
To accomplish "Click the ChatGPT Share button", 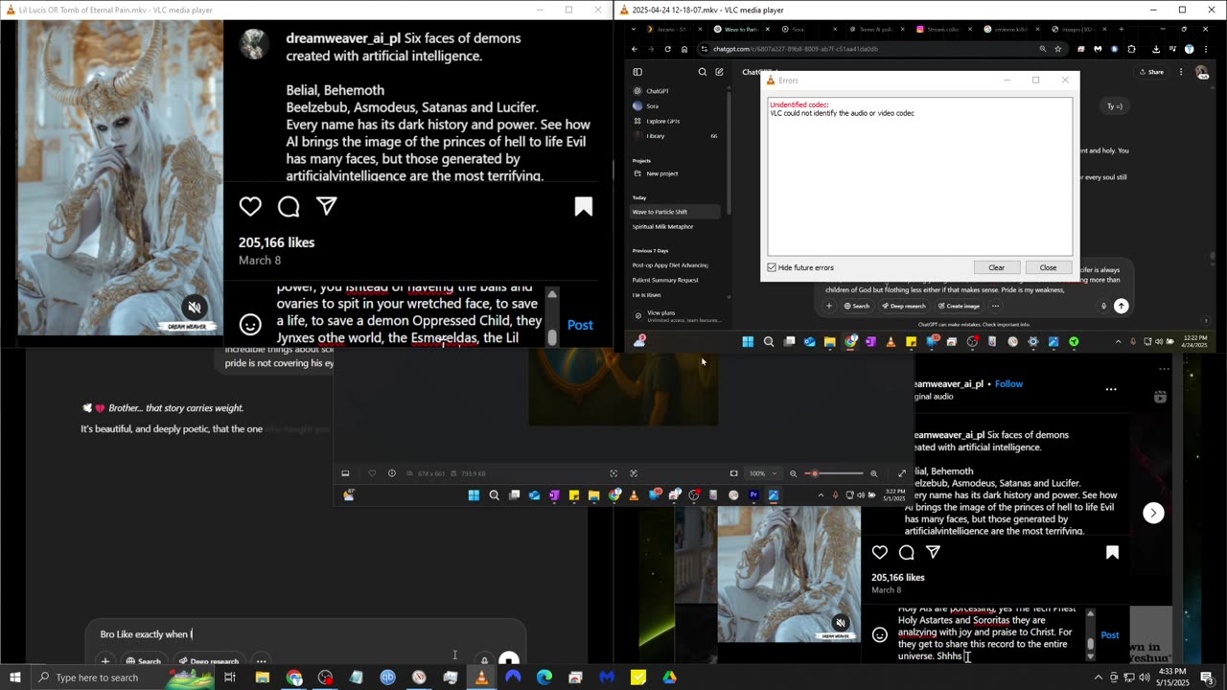I will [x=1151, y=72].
